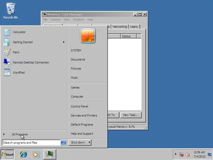
Task: Minimize the Task Manager window
Action: 135,14
